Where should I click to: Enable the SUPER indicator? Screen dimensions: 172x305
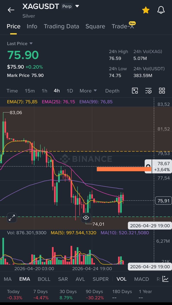[x=100, y=279]
